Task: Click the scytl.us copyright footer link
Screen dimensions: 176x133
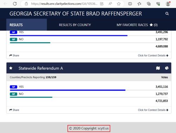Action: tap(89, 128)
